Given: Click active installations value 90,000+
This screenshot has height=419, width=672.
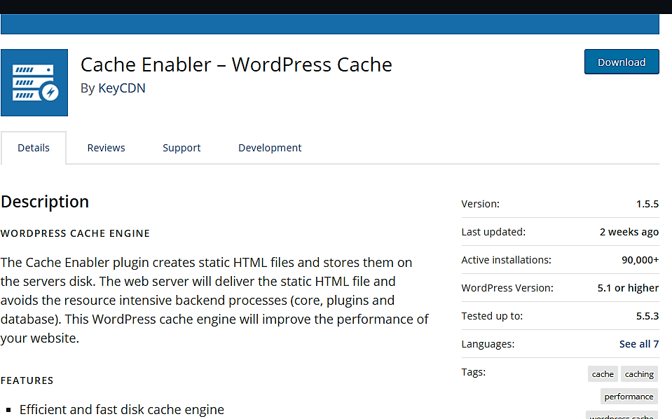Looking at the screenshot, I should (640, 260).
